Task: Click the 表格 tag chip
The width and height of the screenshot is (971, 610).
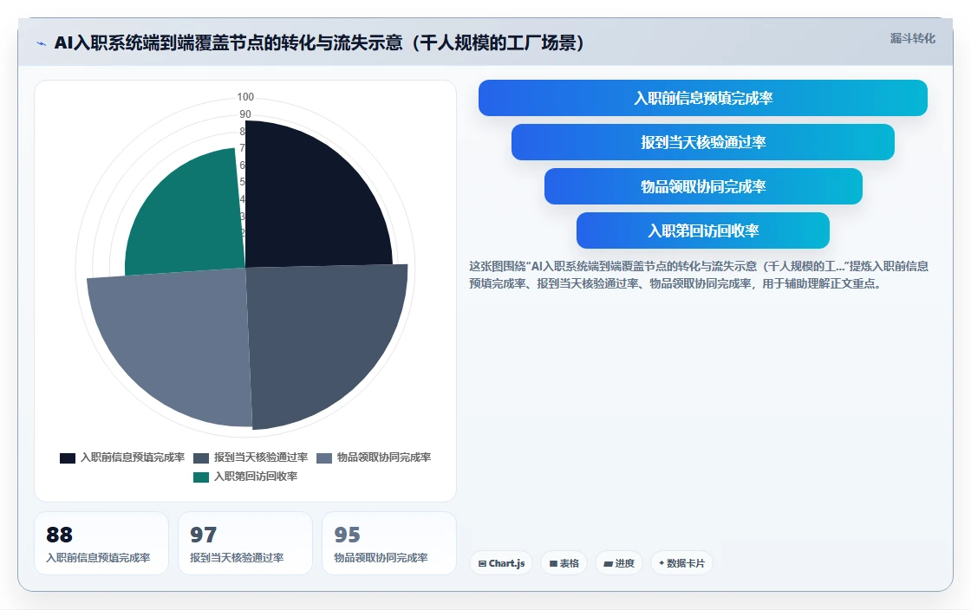Action: [564, 563]
